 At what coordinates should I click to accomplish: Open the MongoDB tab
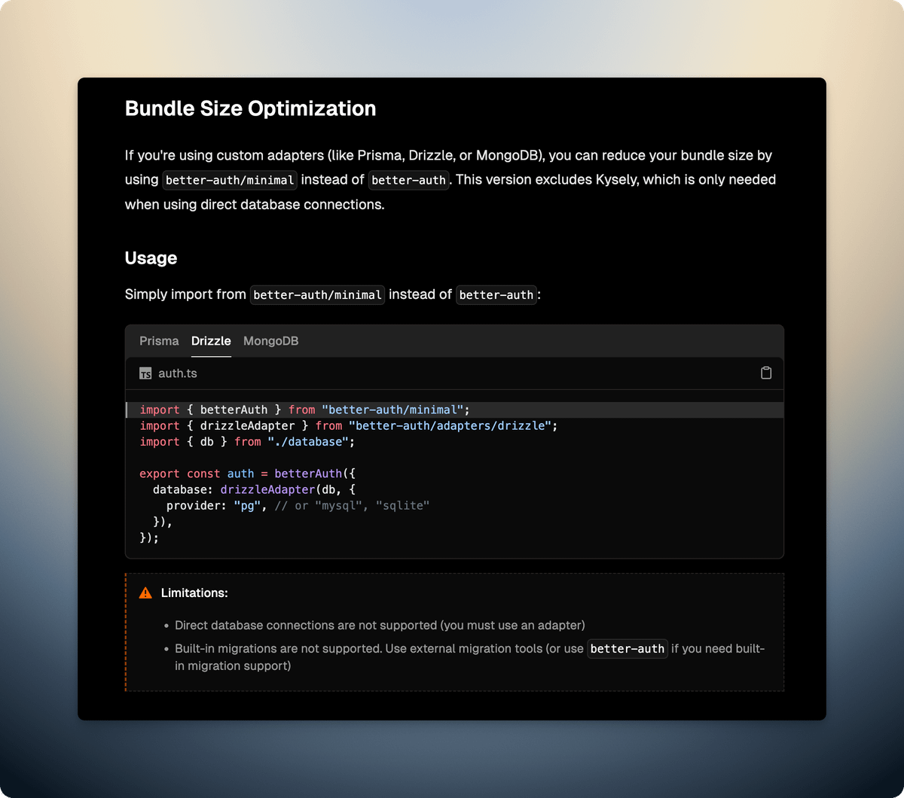click(270, 341)
